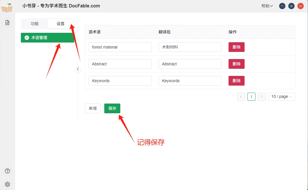This screenshot has width=308, height=190.
Task: Open the 帮助 dropdown menu
Action: [267, 6]
